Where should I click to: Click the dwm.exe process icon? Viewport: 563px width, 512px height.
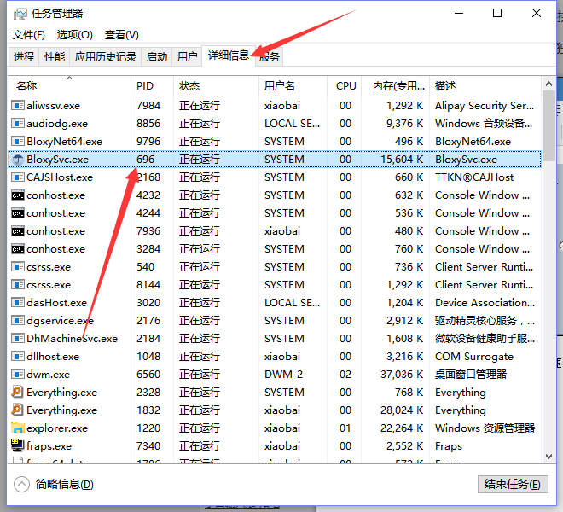tap(17, 375)
